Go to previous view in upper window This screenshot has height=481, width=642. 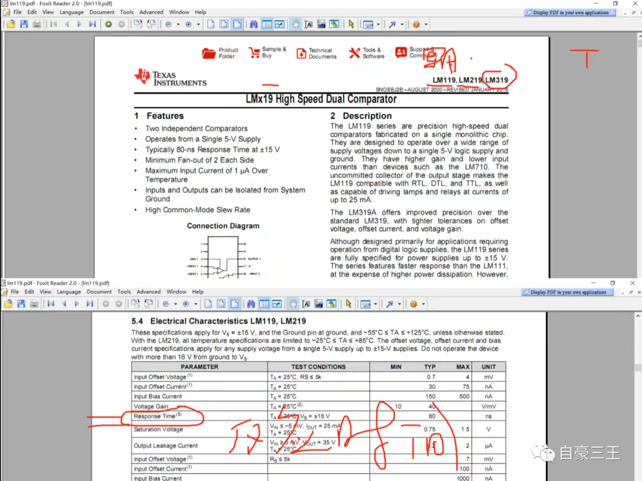(x=109, y=24)
